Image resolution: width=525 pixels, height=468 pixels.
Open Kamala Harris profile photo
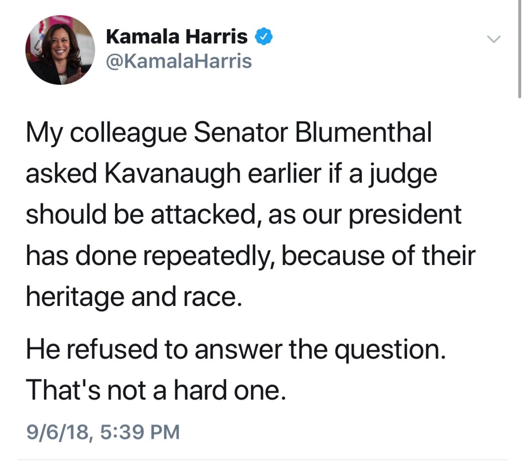click(x=60, y=50)
